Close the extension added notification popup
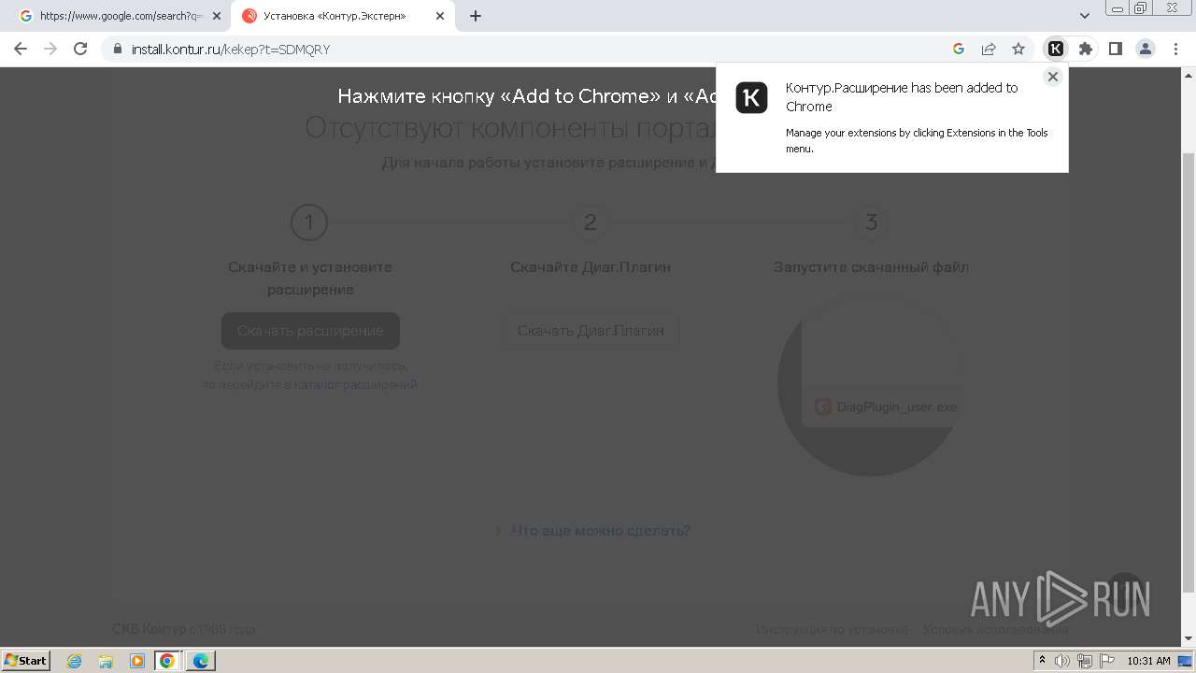1196x673 pixels. point(1053,78)
